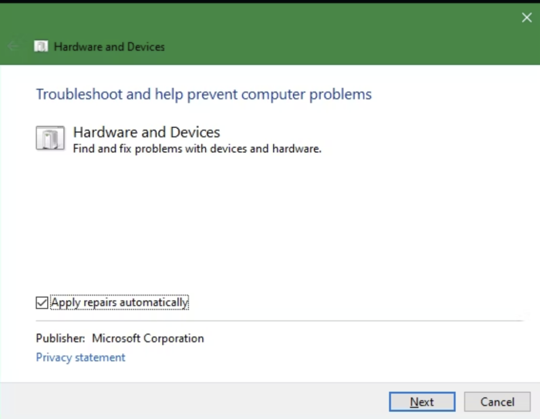Select the large "Hardware and Devices" troubleshooter name

click(x=146, y=132)
